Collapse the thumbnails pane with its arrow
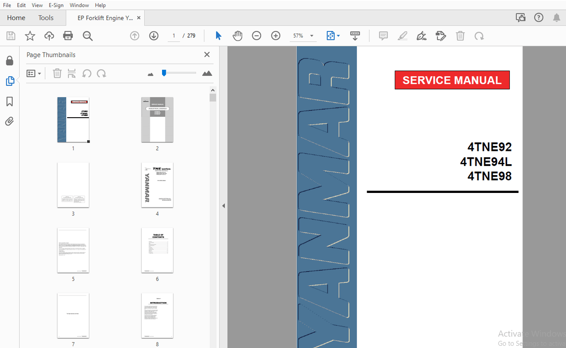Image resolution: width=566 pixels, height=348 pixels. [223, 205]
